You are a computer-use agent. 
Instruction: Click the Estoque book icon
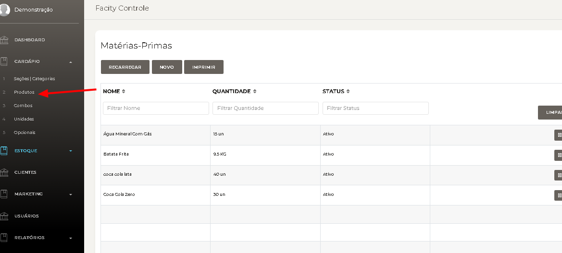click(x=4, y=151)
